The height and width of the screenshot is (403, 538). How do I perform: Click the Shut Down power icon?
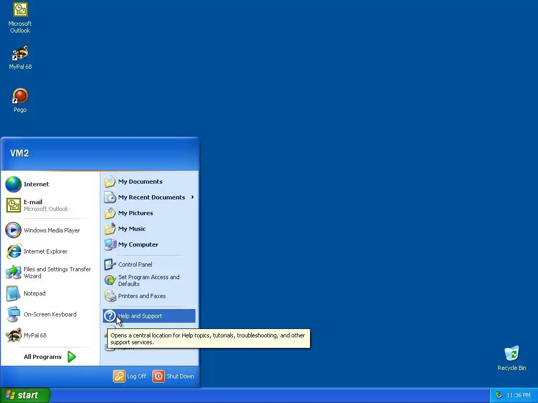(x=159, y=376)
